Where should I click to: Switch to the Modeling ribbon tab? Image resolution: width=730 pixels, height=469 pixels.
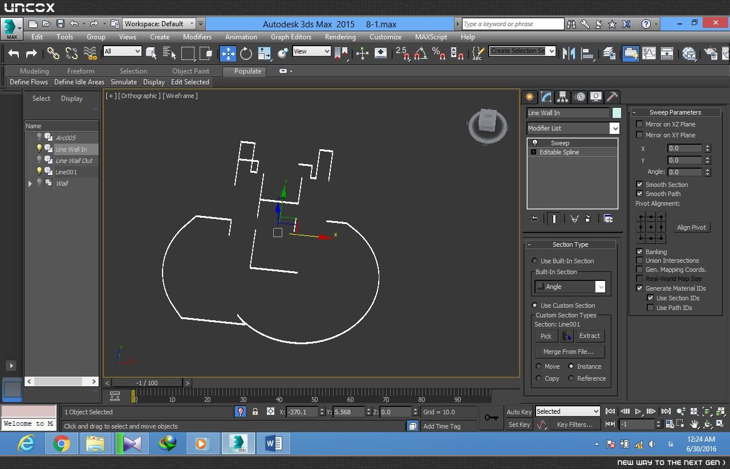[34, 71]
